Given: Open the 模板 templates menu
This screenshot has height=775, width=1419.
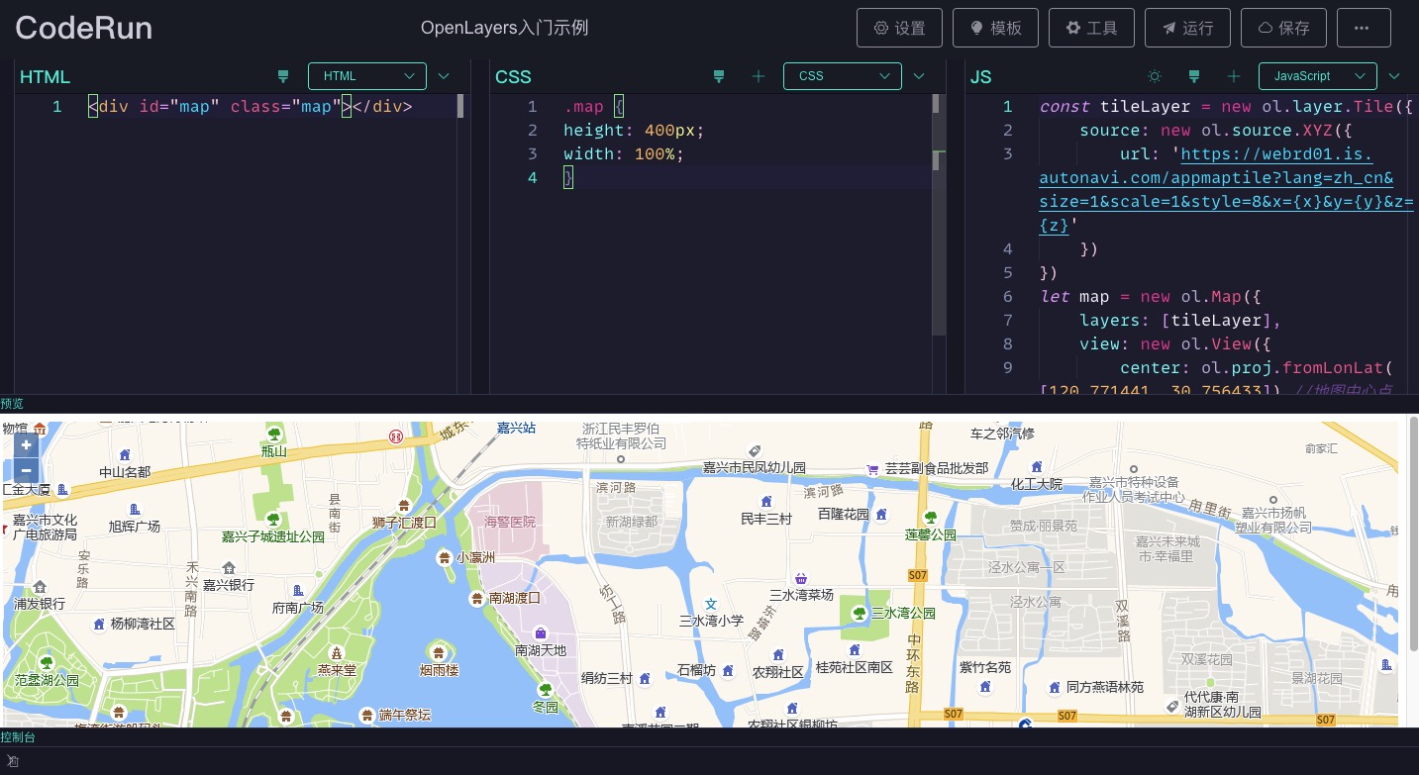Looking at the screenshot, I should pos(995,28).
